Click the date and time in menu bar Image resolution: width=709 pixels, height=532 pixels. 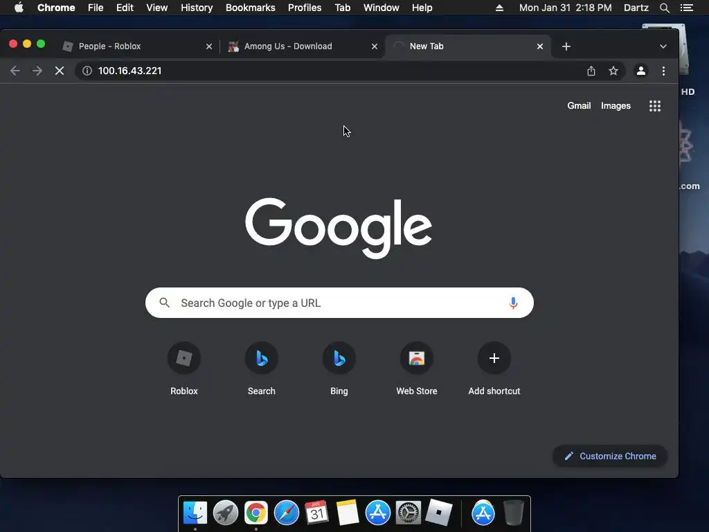click(565, 8)
